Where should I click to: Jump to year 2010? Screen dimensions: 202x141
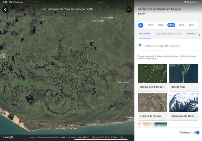(x=181, y=25)
